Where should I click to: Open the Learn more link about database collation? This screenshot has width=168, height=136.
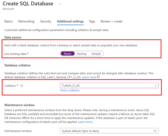tap(89, 77)
